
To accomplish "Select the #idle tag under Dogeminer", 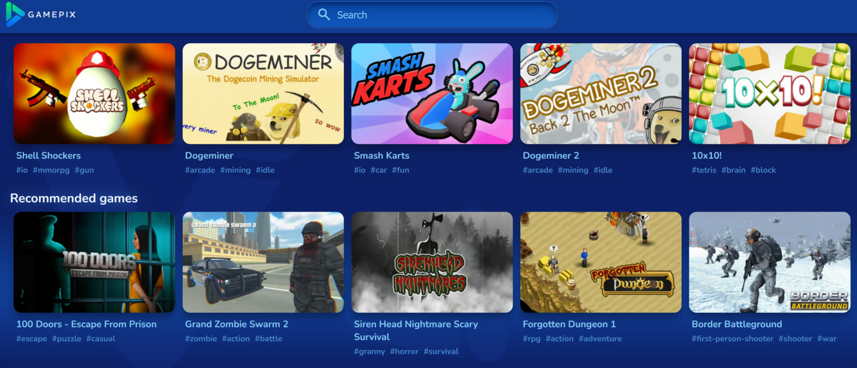I will [x=265, y=170].
